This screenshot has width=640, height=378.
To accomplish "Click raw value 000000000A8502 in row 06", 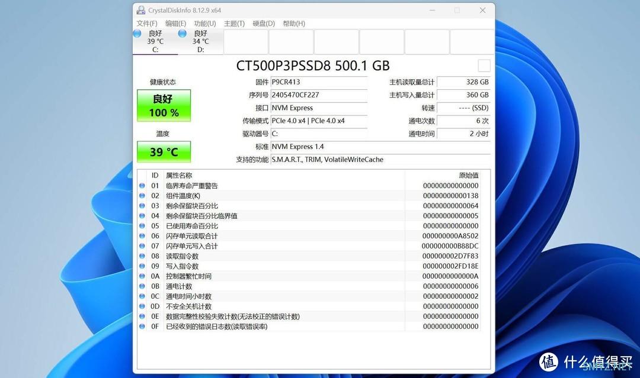I will 450,236.
